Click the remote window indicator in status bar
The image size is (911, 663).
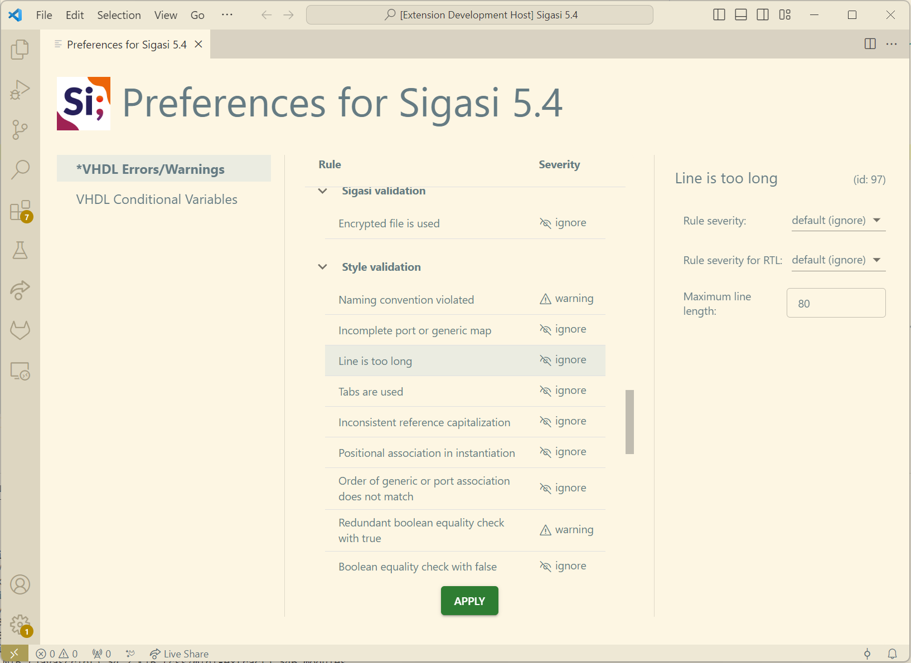(14, 654)
